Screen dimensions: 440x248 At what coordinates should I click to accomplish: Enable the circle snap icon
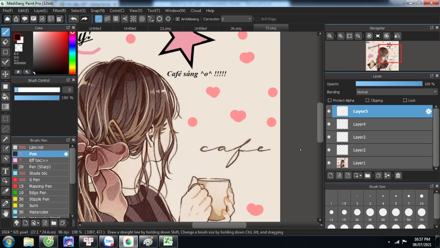click(x=142, y=19)
